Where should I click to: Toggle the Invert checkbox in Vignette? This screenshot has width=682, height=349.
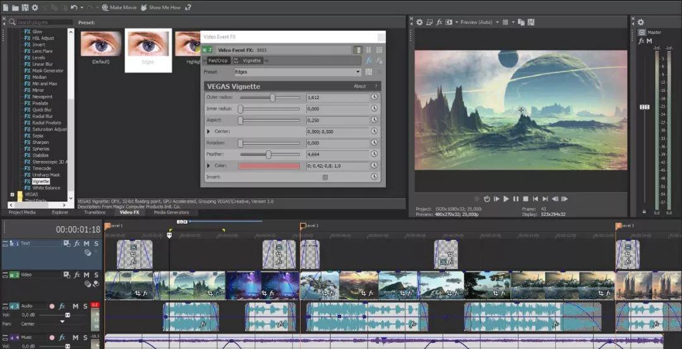(x=325, y=177)
